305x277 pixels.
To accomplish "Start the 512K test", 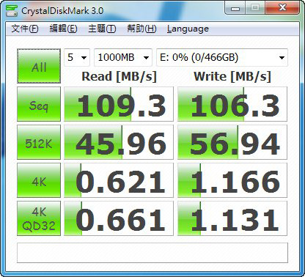I will [39, 142].
